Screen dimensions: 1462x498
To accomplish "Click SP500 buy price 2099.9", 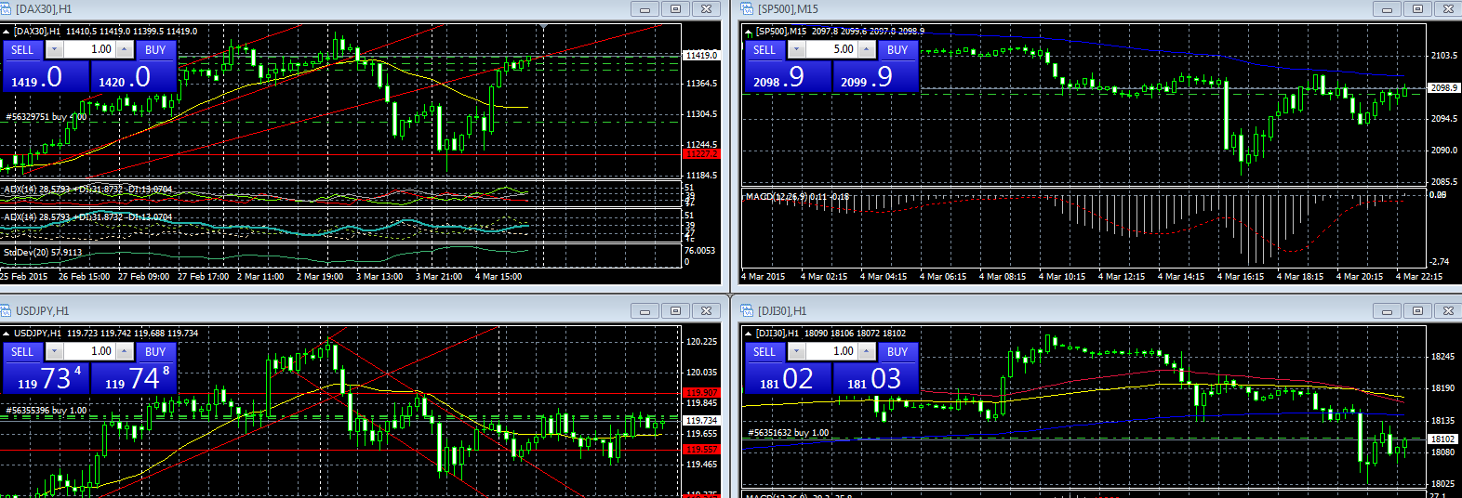I will coord(875,77).
